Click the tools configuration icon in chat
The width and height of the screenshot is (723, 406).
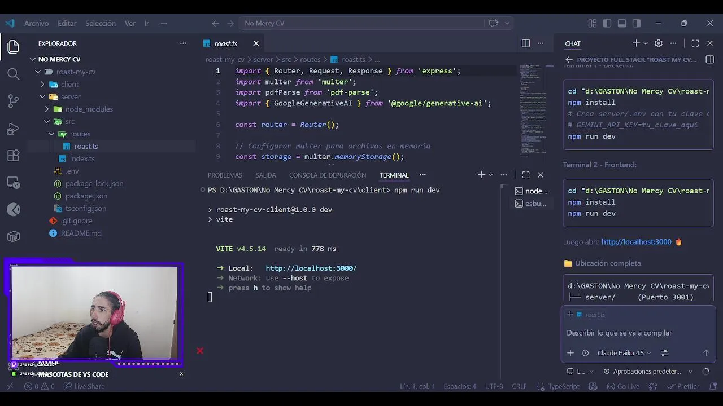664,353
